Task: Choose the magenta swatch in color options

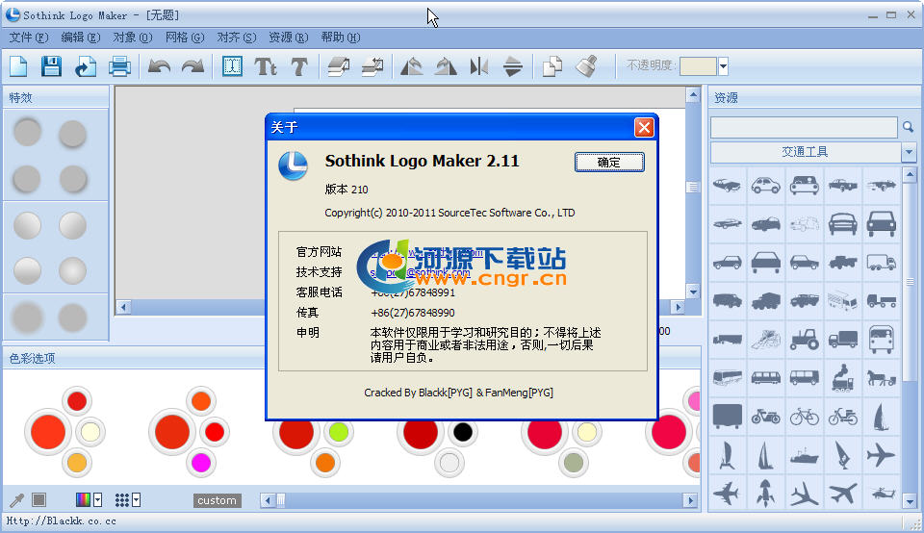Action: click(x=201, y=463)
